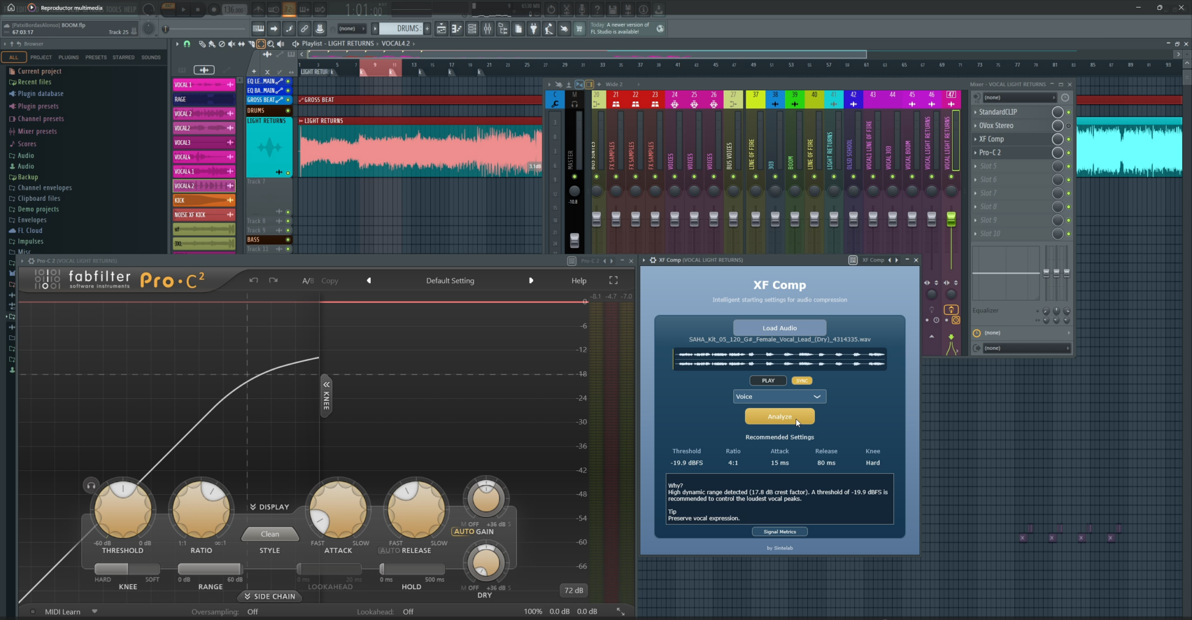Click the Pro-C 2 redo arrow

point(273,281)
